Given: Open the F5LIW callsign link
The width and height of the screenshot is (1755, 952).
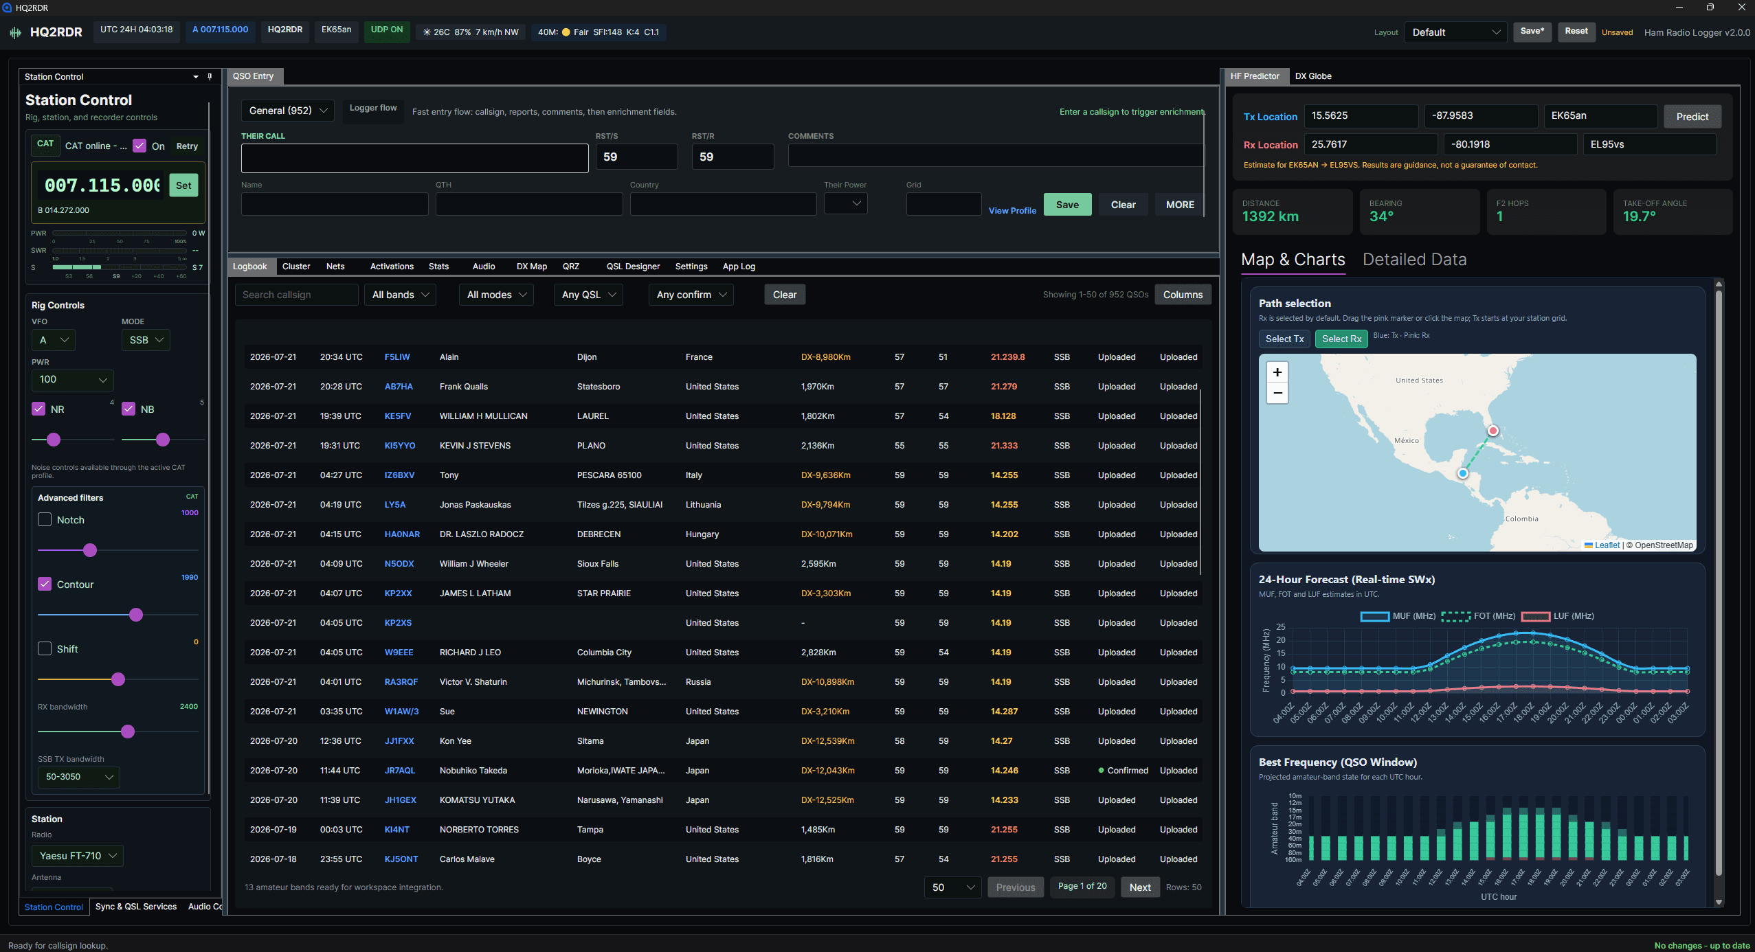Looking at the screenshot, I should coord(397,357).
